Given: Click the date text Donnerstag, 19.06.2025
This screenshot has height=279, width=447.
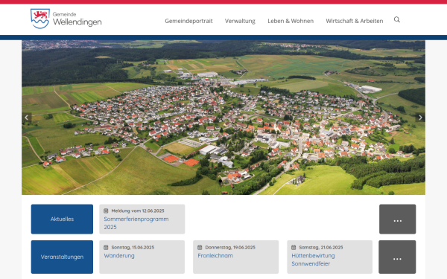Looking at the screenshot, I should (x=230, y=248).
